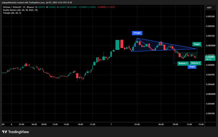Click the 18:00 time axis label
218x137 pixels.
[80, 125]
